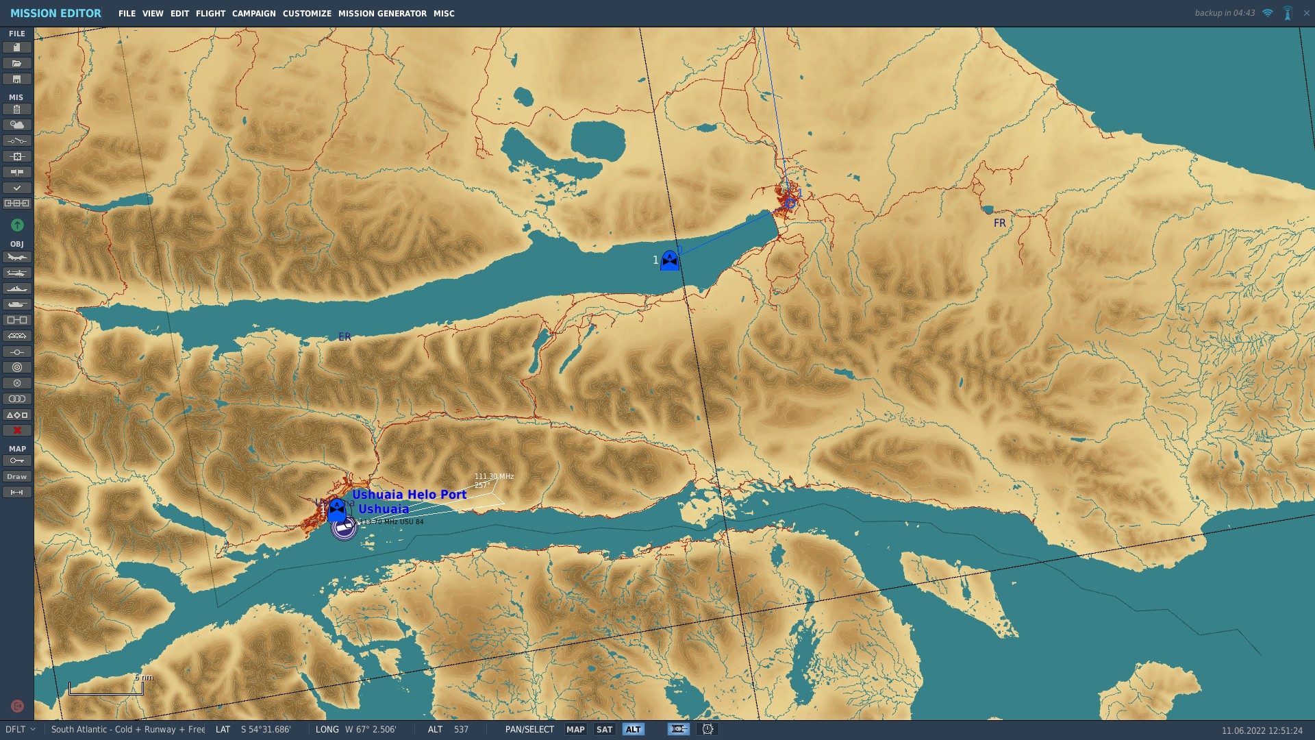The width and height of the screenshot is (1315, 740).
Task: Switch map view to MAP mode
Action: [575, 729]
